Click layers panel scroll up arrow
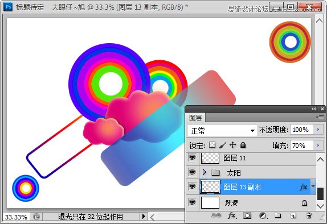This screenshot has height=224, width=327. [320, 159]
